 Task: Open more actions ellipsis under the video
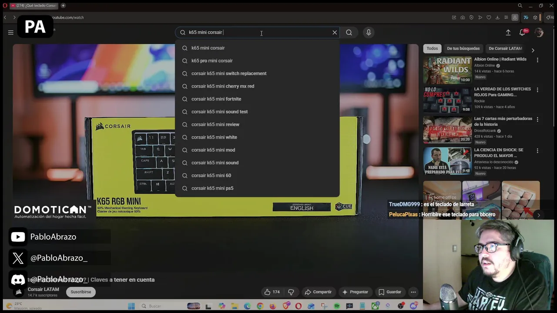[413, 292]
